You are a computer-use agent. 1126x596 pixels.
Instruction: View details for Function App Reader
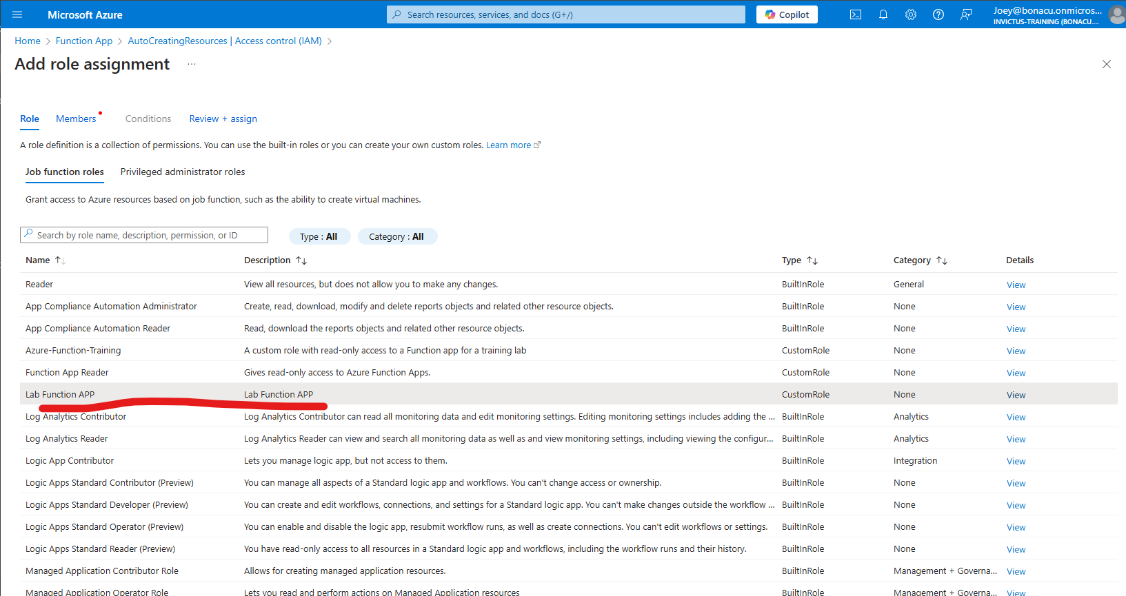pos(1016,373)
